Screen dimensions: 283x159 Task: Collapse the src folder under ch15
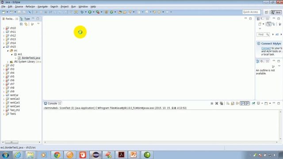pos(8,51)
